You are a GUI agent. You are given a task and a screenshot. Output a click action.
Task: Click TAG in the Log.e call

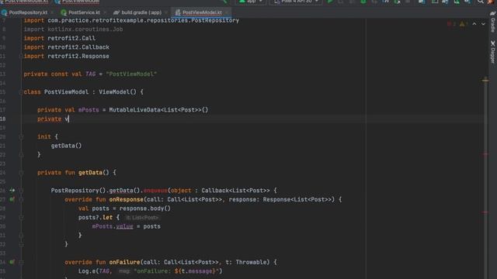click(104, 271)
